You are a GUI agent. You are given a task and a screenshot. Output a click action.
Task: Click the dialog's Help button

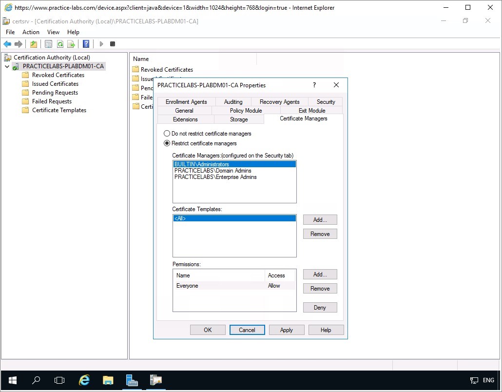326,330
